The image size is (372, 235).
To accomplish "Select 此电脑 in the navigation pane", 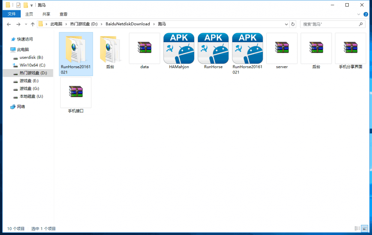I will 23,49.
